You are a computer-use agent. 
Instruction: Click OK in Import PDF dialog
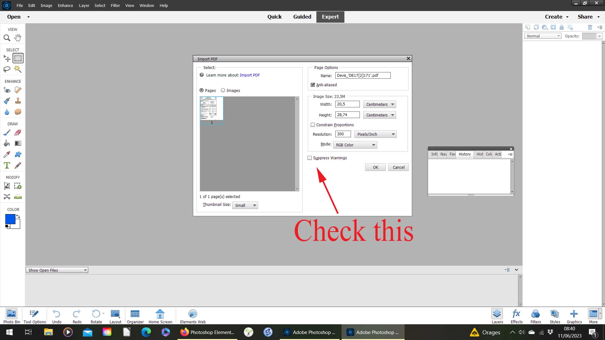[375, 167]
